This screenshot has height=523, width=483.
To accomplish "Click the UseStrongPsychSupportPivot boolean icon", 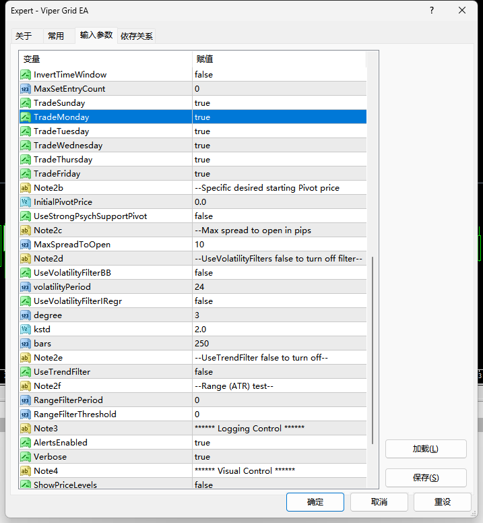I will (26, 216).
